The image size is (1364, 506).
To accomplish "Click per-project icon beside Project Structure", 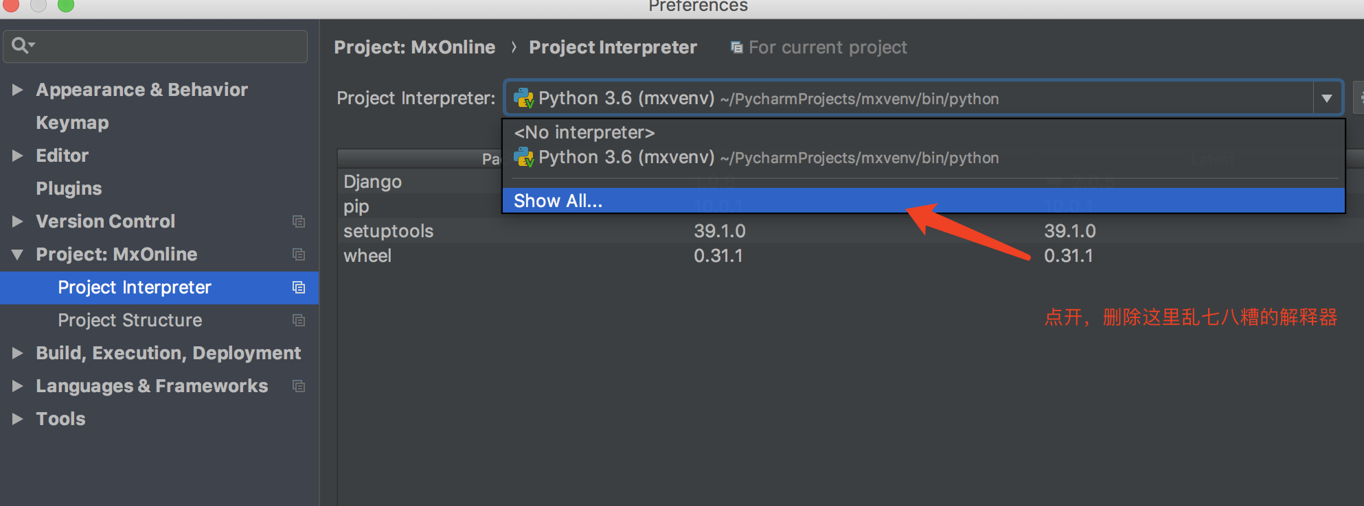I will [299, 320].
